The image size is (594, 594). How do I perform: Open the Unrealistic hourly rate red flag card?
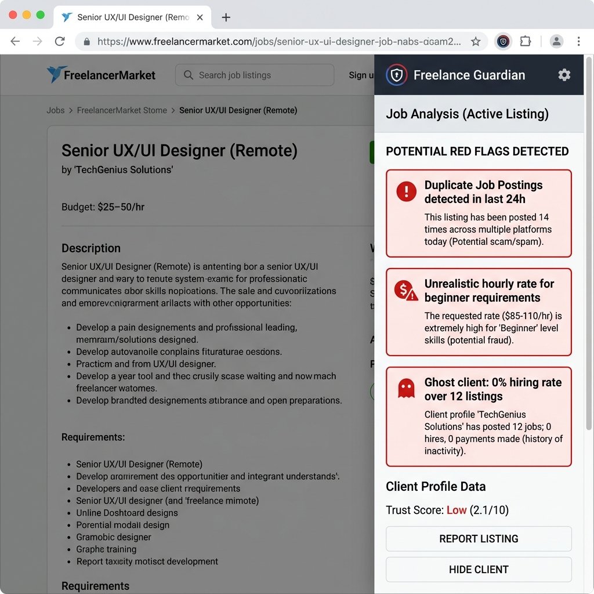[x=479, y=312]
